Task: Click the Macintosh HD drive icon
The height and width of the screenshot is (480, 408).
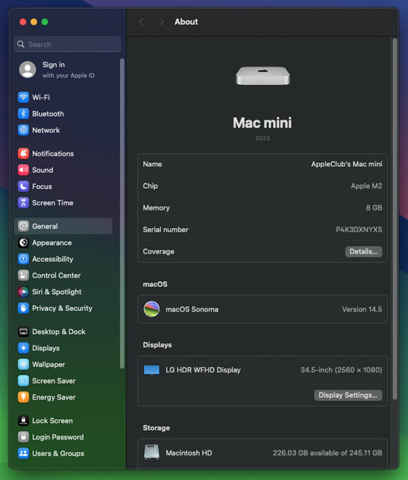Action: click(x=151, y=452)
